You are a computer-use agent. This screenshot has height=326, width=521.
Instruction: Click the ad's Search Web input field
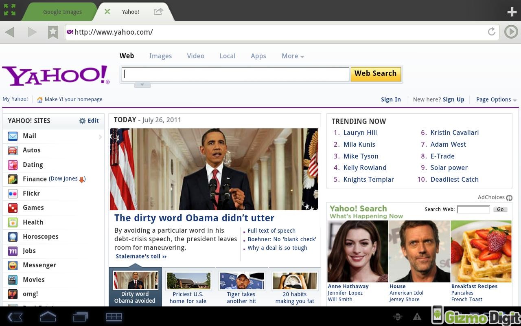473,209
